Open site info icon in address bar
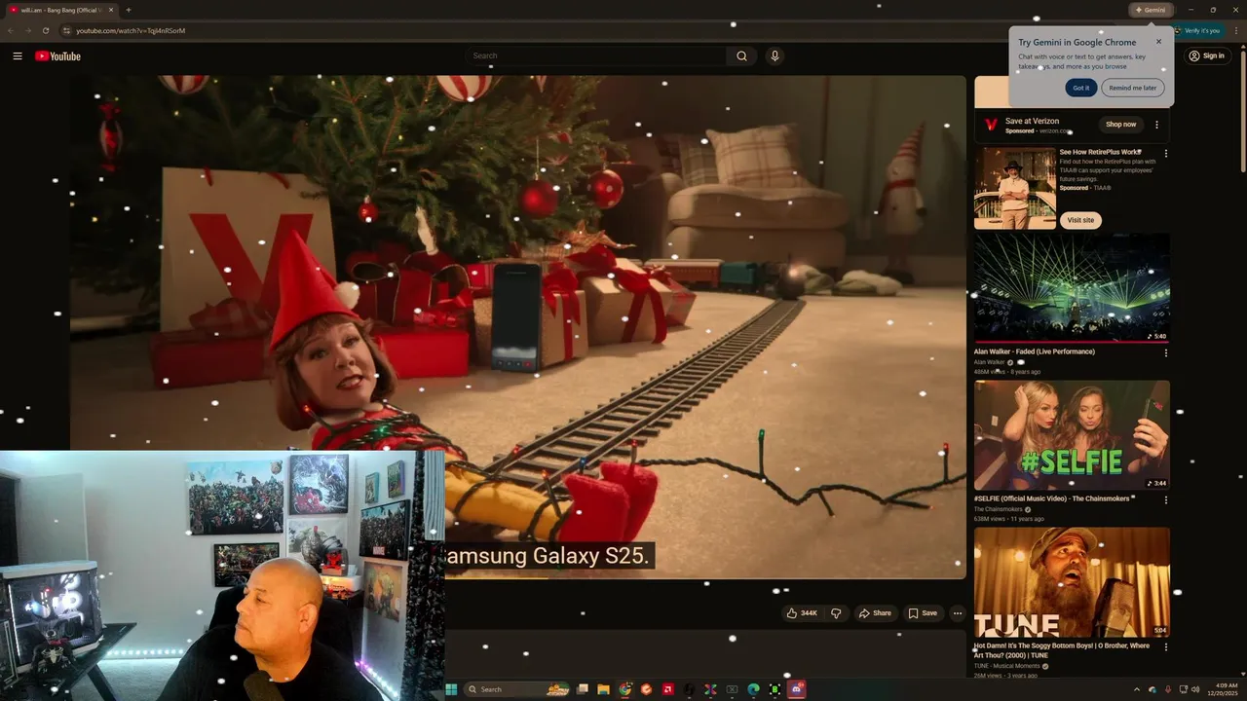This screenshot has height=701, width=1247. (x=66, y=30)
